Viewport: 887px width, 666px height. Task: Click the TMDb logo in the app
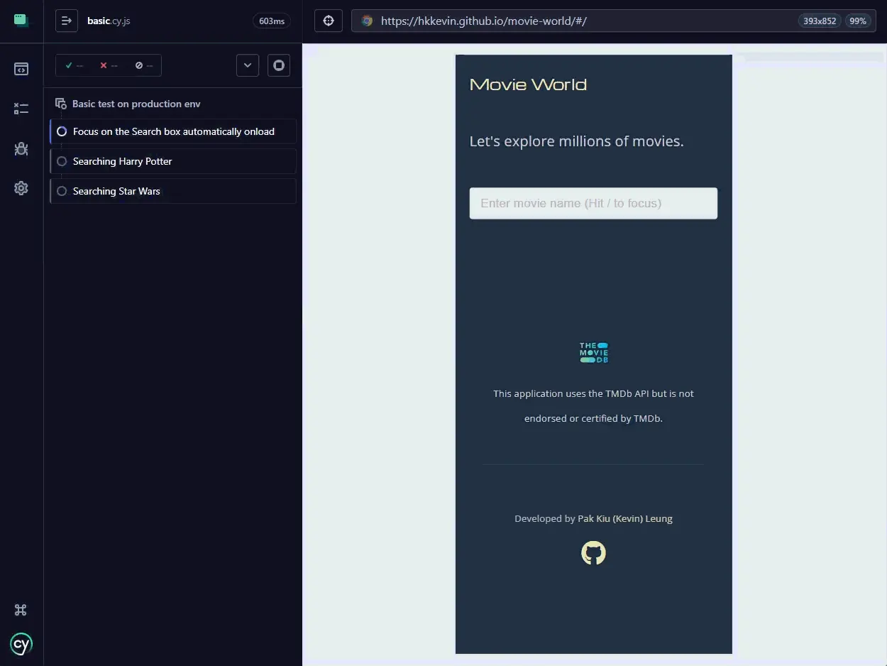[x=593, y=352]
